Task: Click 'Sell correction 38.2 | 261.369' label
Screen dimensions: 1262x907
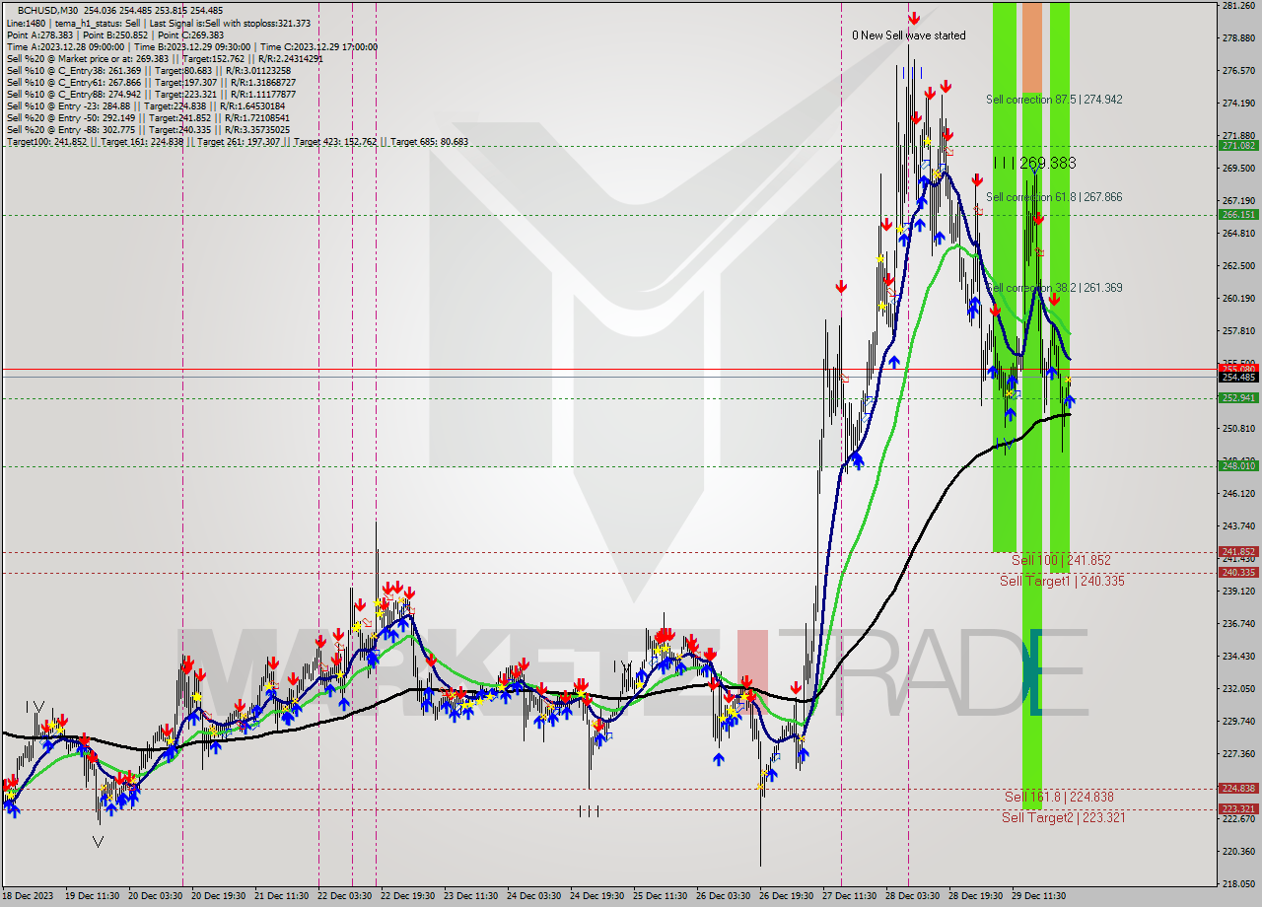Action: (1054, 288)
